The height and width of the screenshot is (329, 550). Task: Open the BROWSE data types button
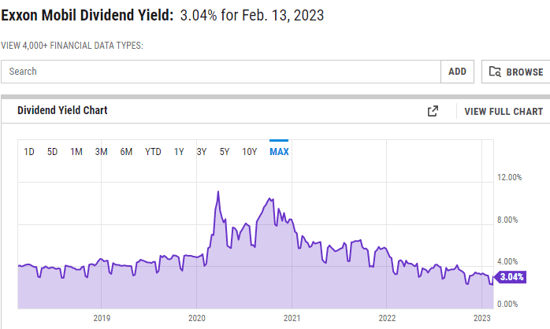click(x=516, y=72)
